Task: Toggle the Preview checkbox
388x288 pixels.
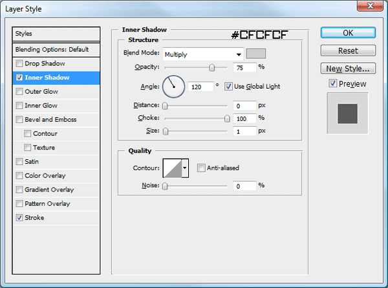Action: point(333,83)
